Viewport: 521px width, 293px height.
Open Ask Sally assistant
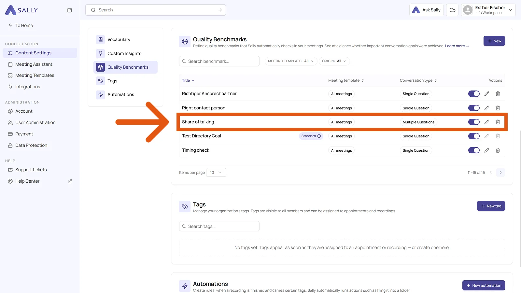tap(426, 10)
